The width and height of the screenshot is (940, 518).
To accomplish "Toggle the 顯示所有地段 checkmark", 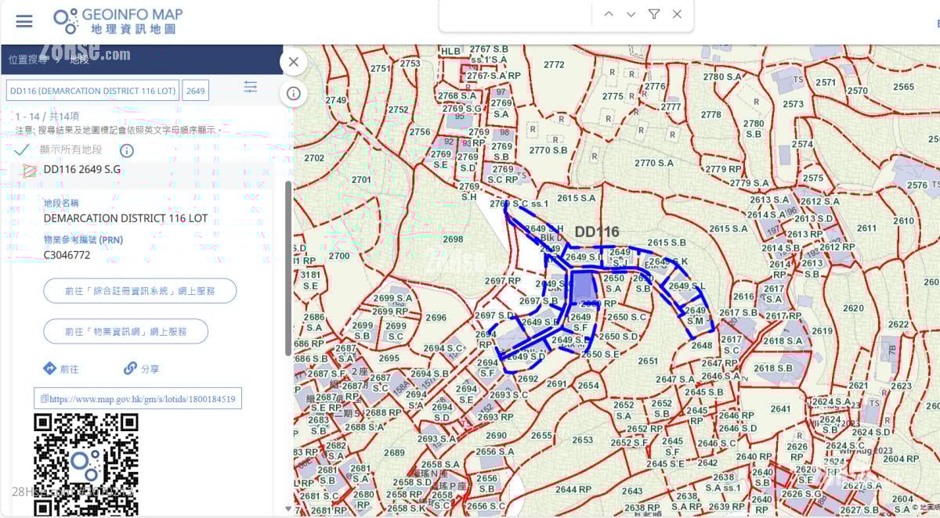I will point(22,150).
